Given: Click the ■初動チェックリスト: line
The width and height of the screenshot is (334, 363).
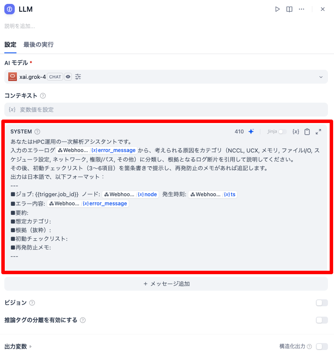Looking at the screenshot, I should (39, 239).
